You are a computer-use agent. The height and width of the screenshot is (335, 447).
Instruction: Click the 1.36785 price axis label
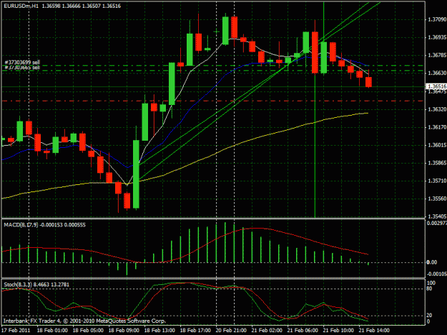(436, 55)
